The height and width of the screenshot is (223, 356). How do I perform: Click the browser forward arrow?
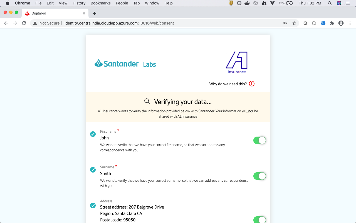click(15, 23)
